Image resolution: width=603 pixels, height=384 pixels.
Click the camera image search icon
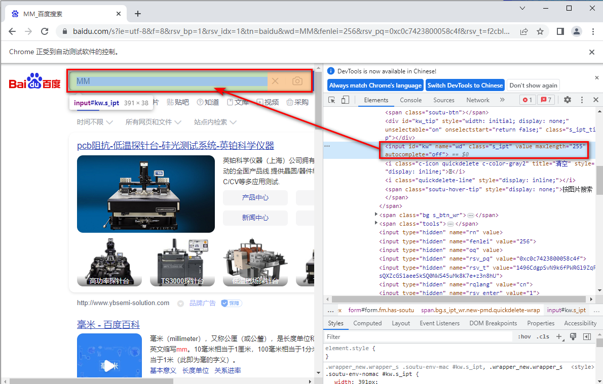[297, 81]
